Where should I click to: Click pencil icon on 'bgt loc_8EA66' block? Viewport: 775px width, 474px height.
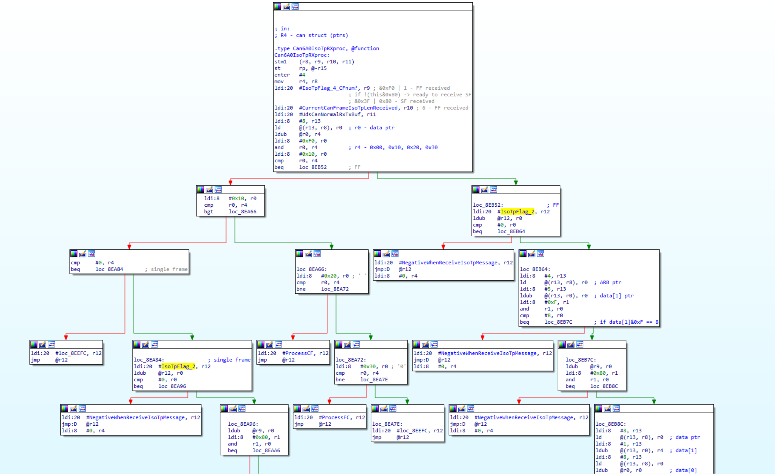(x=209, y=189)
